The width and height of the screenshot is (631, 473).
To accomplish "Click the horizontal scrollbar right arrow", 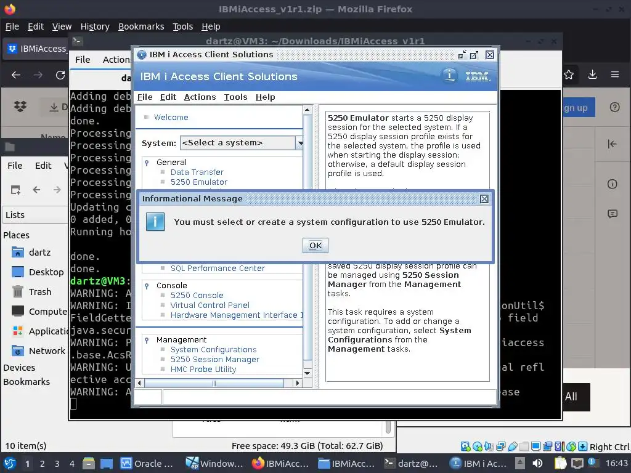I will (298, 383).
